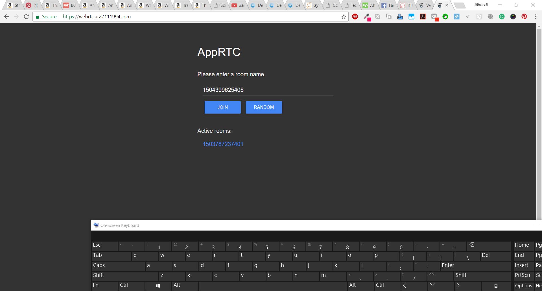The height and width of the screenshot is (291, 542).
Task: Toggle right Shift on the On-Screen Keyboard
Action: coord(482,276)
